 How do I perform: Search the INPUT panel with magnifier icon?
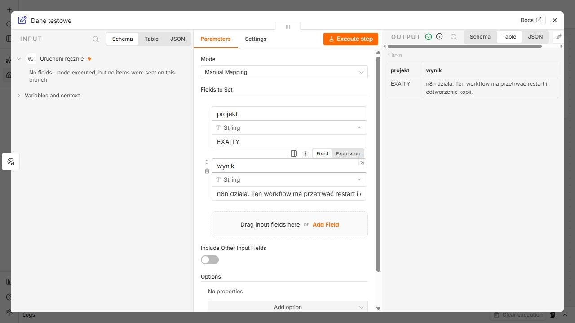[96, 39]
